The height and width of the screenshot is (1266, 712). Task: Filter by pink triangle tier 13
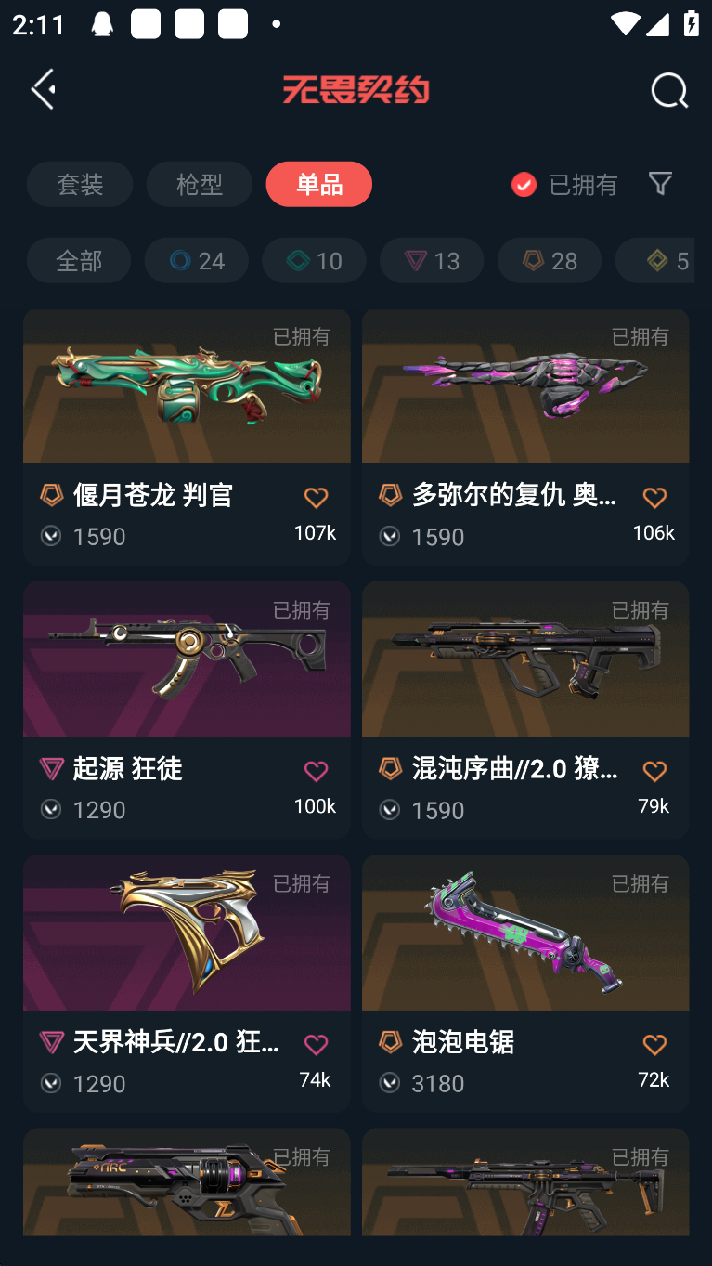click(432, 260)
